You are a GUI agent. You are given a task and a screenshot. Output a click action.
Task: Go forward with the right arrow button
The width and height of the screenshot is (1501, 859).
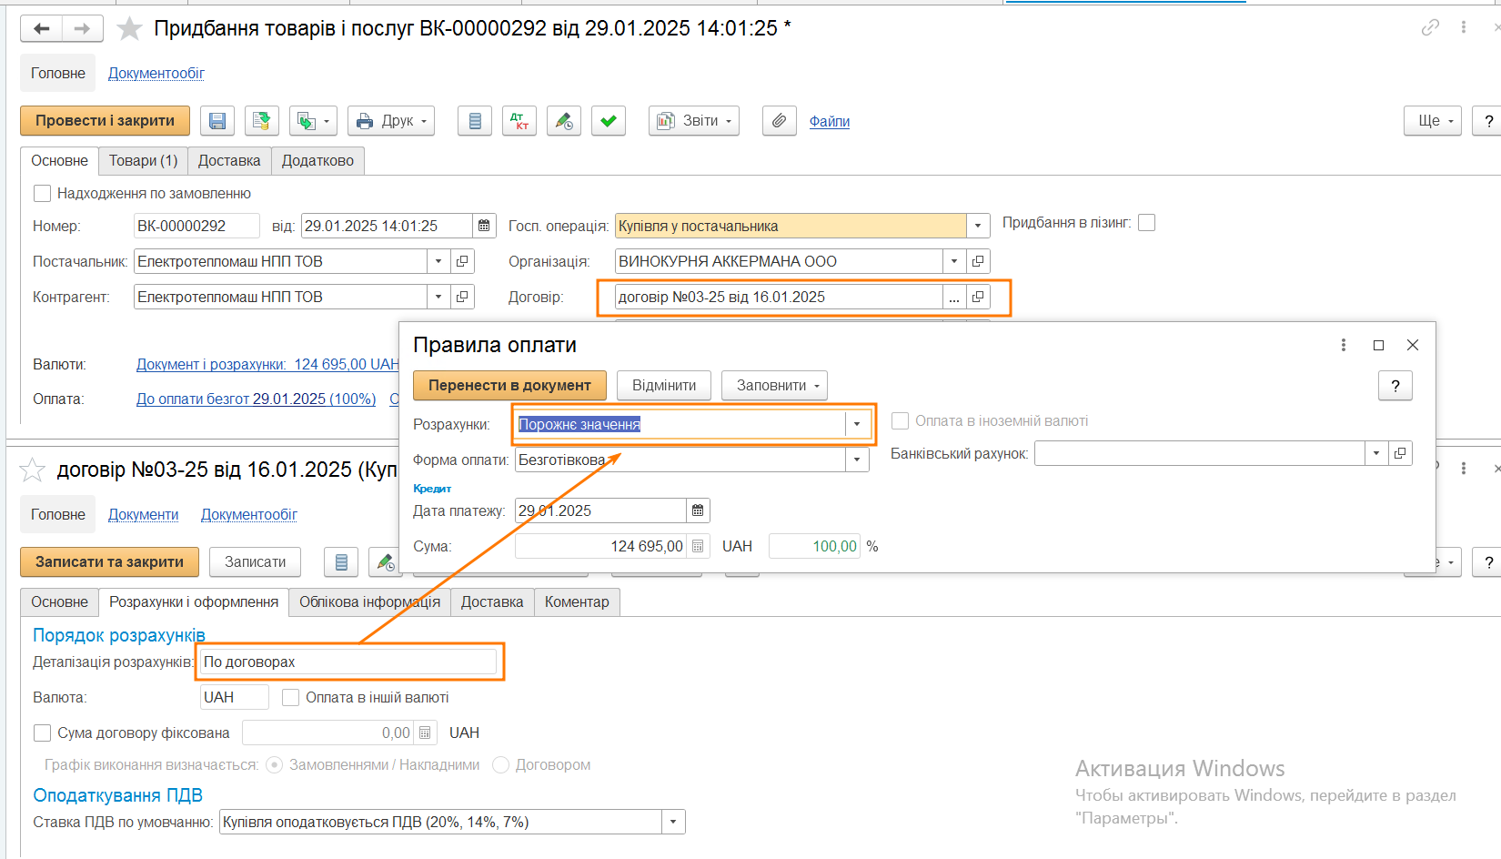click(82, 28)
